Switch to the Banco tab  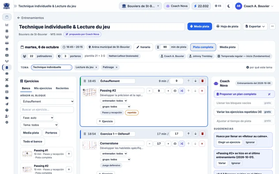[26, 88]
